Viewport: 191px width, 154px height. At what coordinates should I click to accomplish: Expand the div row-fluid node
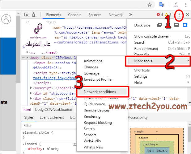click(x=31, y=98)
